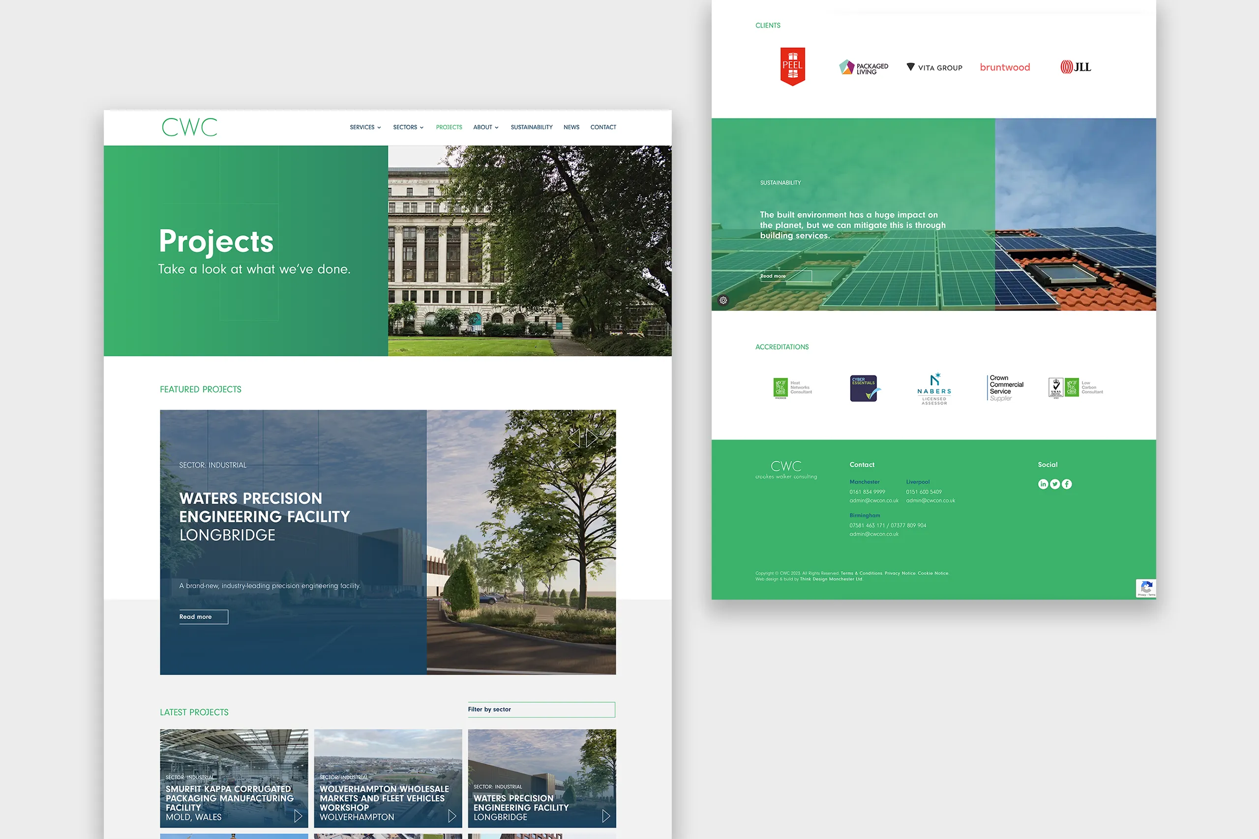This screenshot has height=839, width=1259.
Task: Click the Peel client logo
Action: click(x=793, y=66)
